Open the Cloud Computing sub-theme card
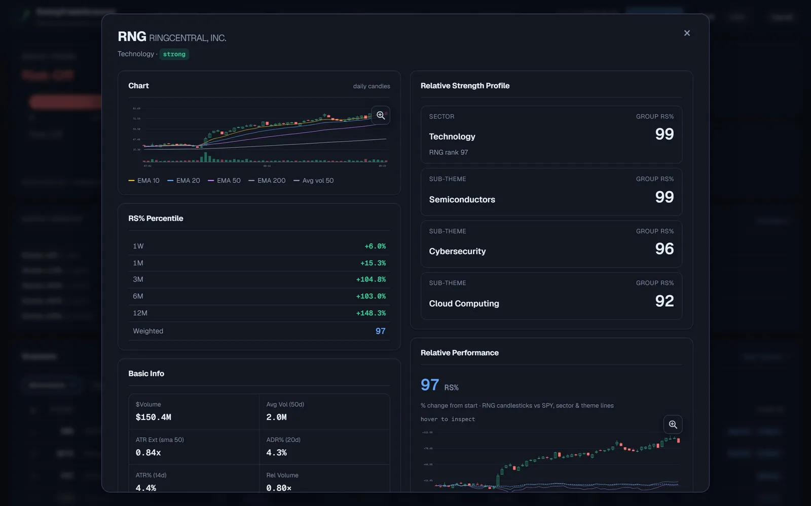The height and width of the screenshot is (506, 811). click(x=551, y=296)
